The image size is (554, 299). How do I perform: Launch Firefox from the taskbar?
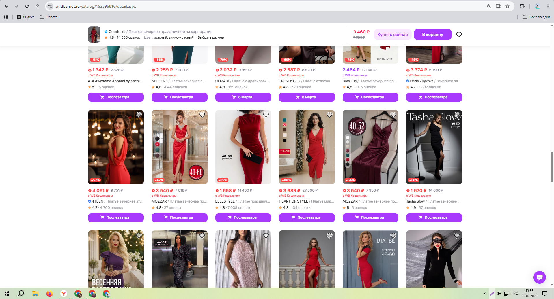point(50,294)
